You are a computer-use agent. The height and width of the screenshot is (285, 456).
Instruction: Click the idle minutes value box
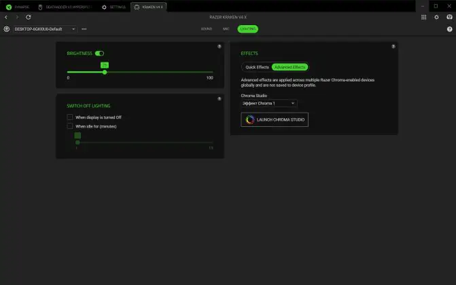point(77,136)
